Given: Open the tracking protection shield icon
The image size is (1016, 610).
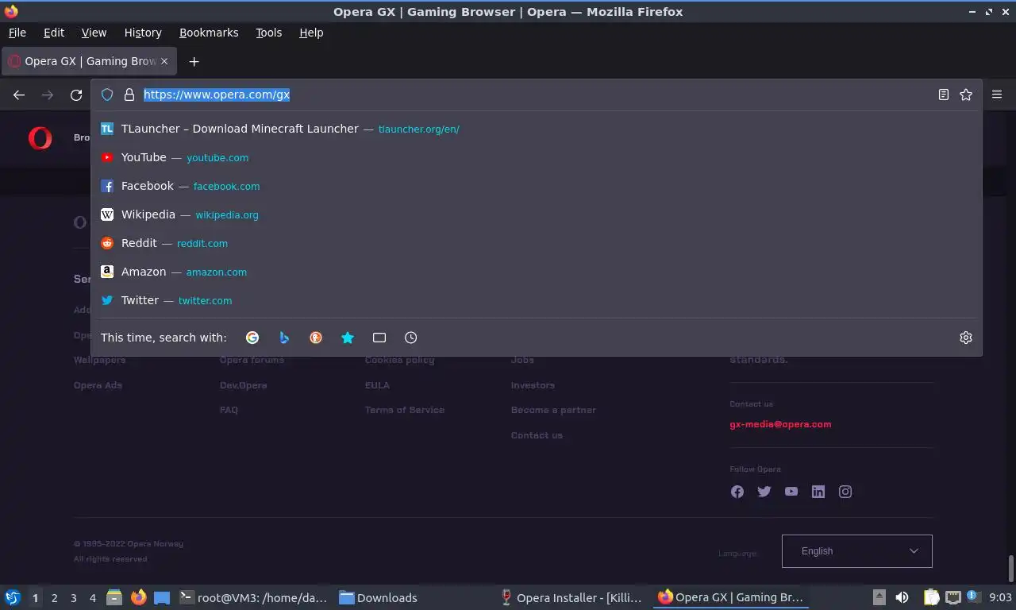Looking at the screenshot, I should tap(107, 95).
